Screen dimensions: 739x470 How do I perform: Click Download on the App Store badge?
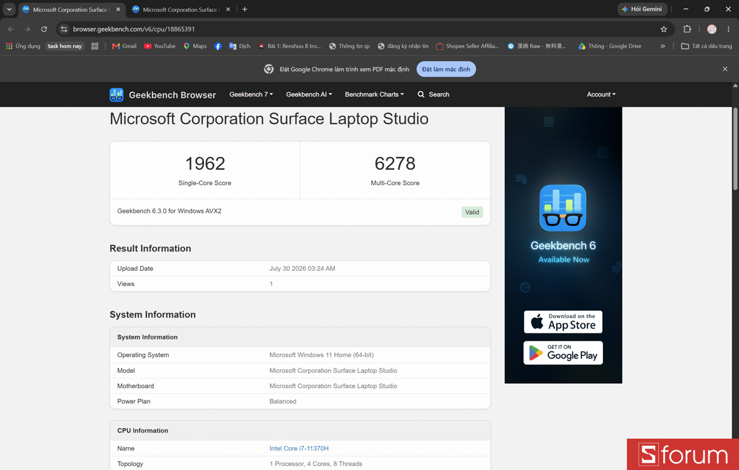click(x=563, y=322)
